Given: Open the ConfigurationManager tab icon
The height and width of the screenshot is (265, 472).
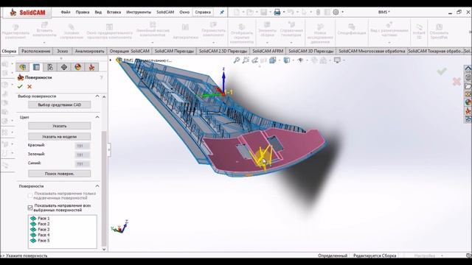Looking at the screenshot, I should coord(50,67).
